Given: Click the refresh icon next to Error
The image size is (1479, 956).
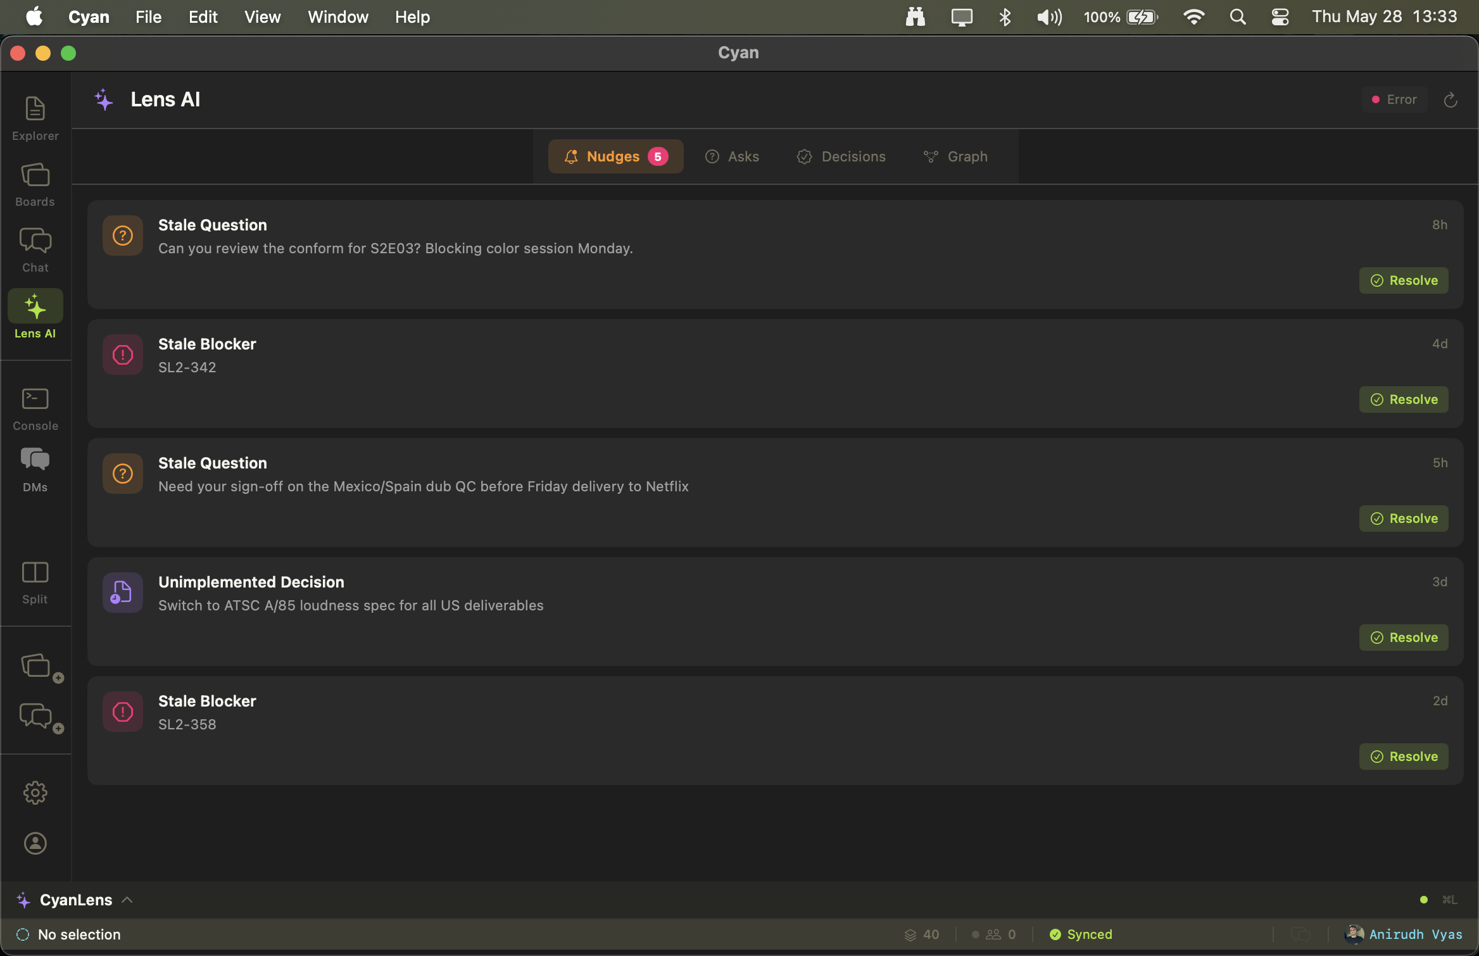Looking at the screenshot, I should coord(1451,100).
